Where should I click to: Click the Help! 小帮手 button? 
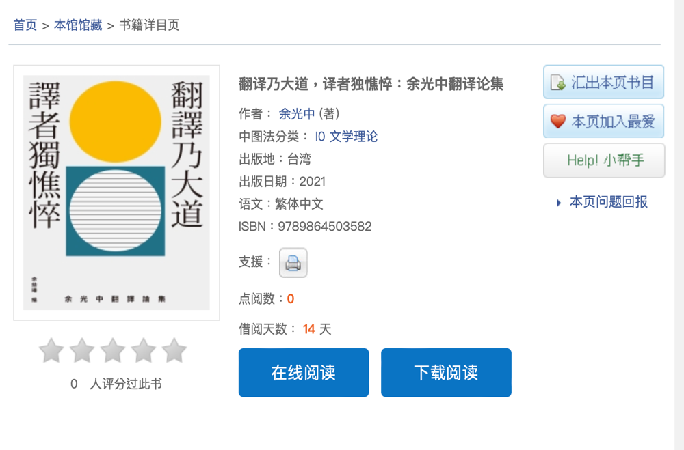[x=604, y=160]
